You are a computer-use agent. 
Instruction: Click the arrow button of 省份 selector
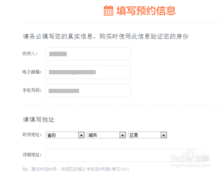point(82,135)
